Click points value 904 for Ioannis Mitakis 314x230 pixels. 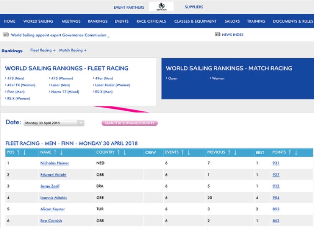(276, 198)
